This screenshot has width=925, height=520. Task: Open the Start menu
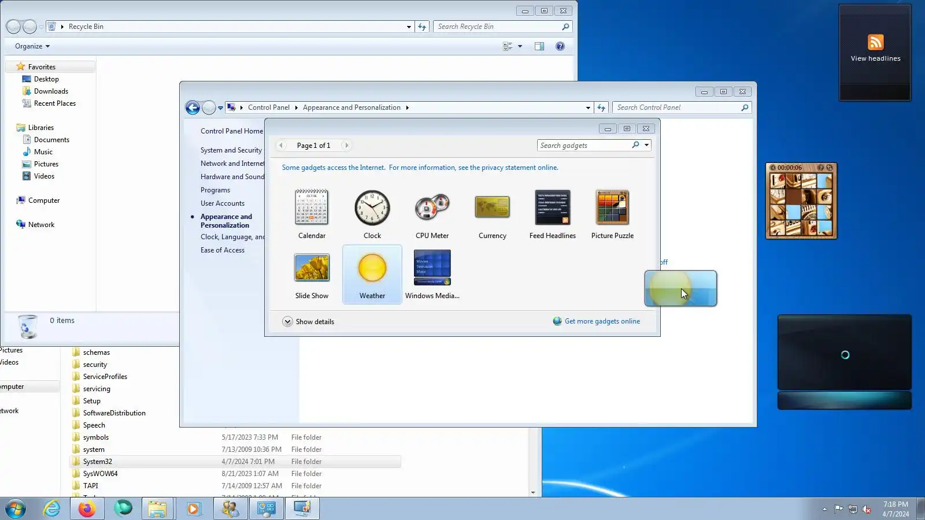click(x=16, y=509)
